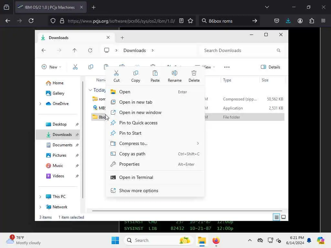
Task: Click Delete in the context menu
Action: click(194, 76)
